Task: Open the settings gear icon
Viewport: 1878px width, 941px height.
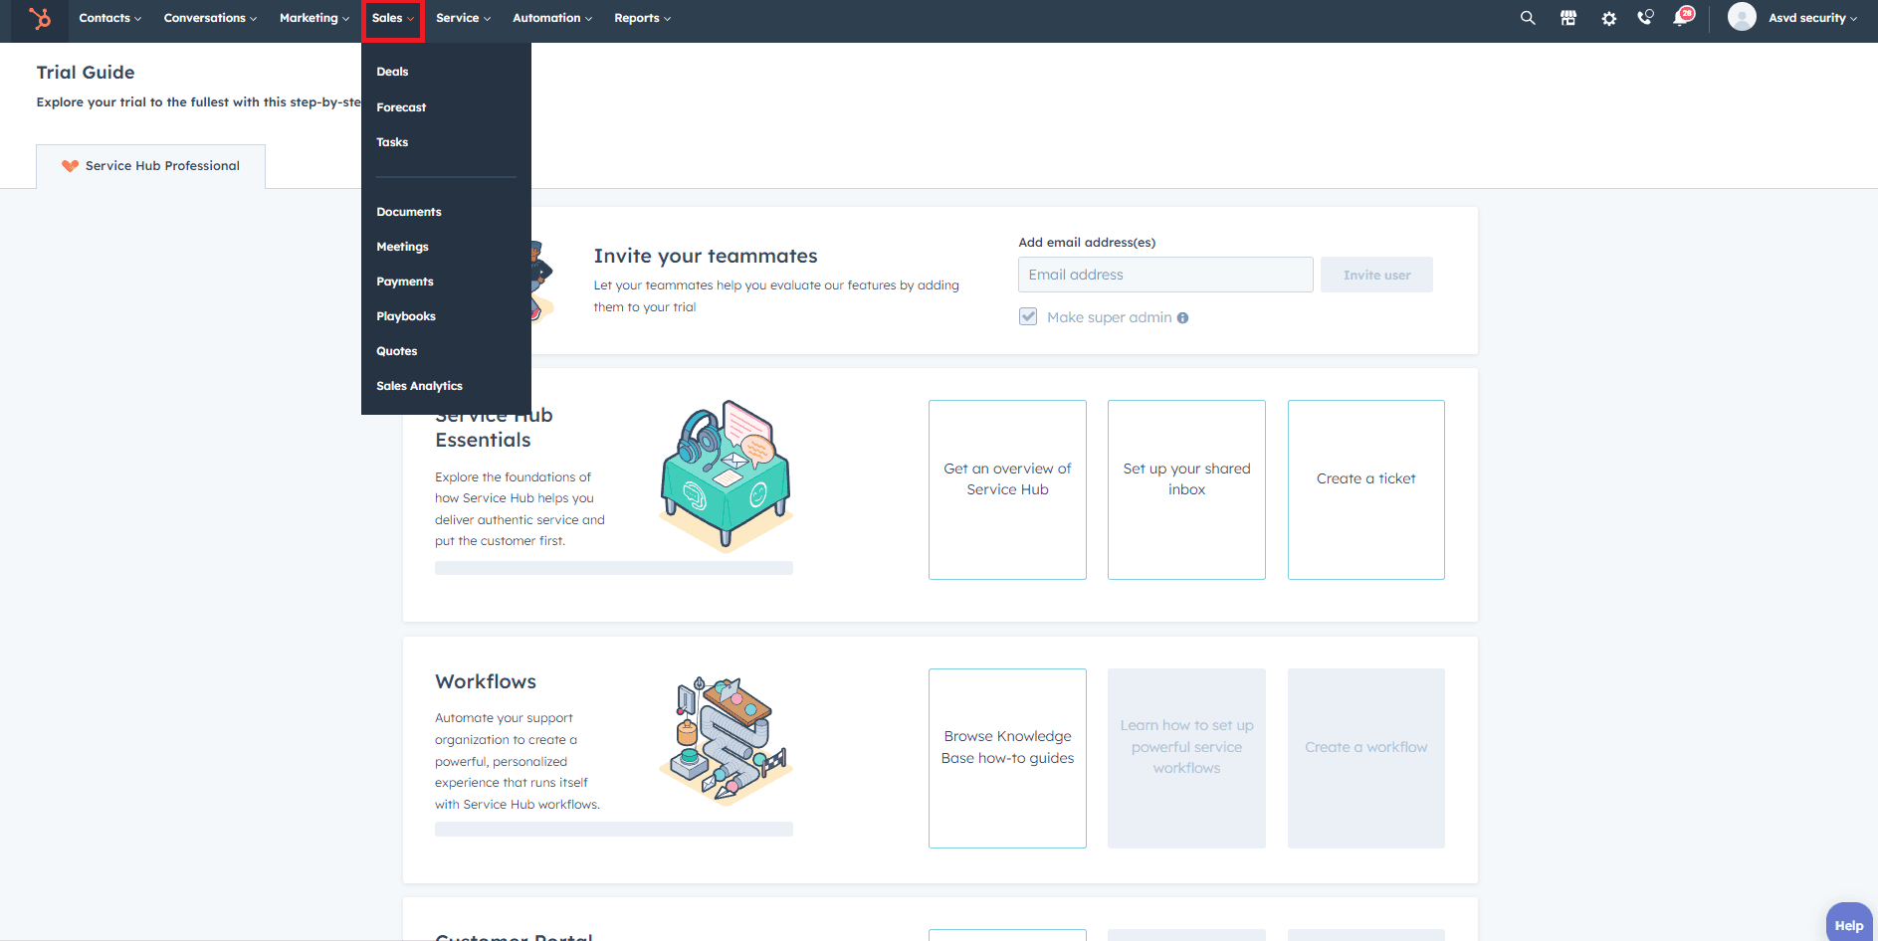Action: tap(1608, 18)
